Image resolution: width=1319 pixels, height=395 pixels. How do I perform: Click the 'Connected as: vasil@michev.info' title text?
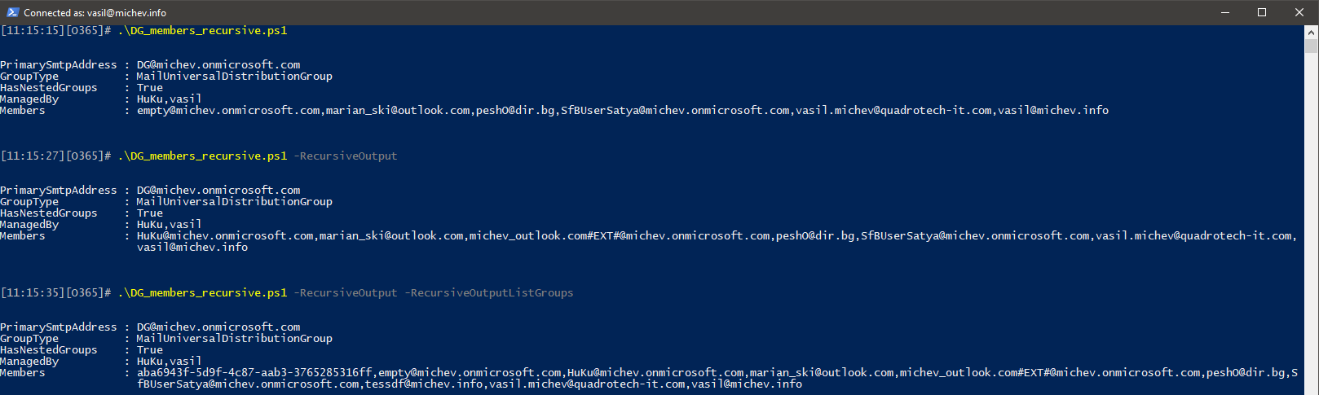click(x=95, y=12)
